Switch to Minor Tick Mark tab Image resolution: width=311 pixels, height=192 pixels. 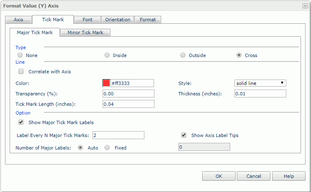click(x=85, y=32)
